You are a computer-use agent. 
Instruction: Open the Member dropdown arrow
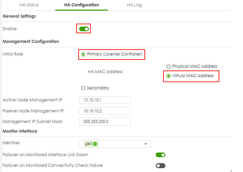145,144
